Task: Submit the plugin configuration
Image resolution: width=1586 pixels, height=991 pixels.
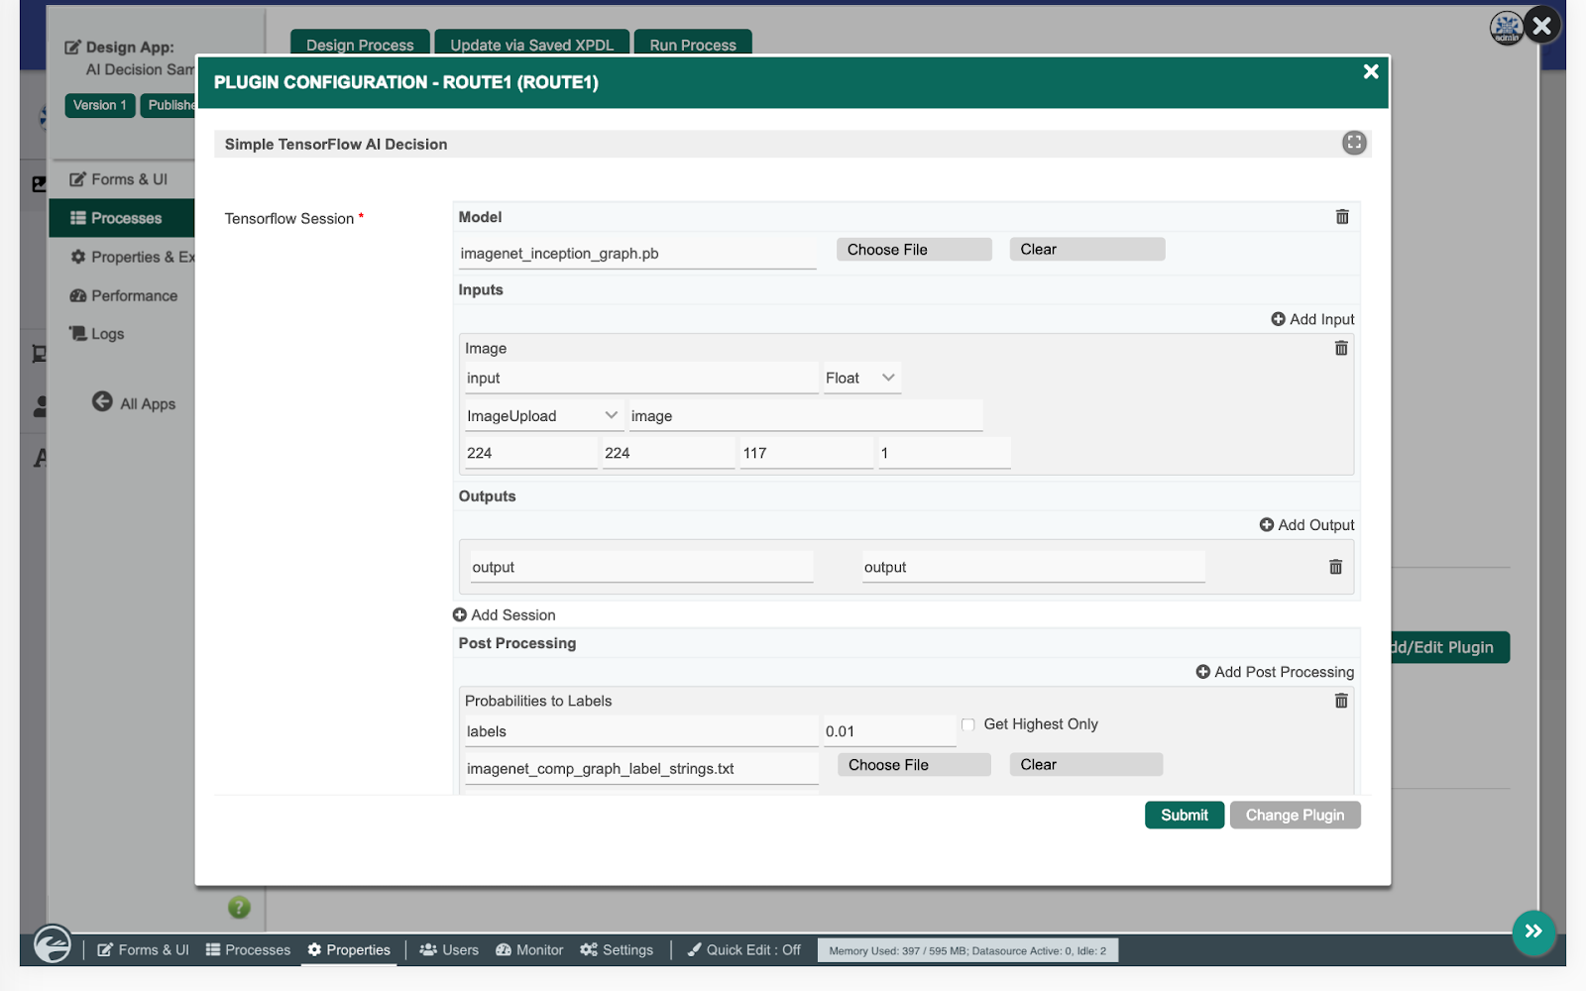Action: (1185, 815)
